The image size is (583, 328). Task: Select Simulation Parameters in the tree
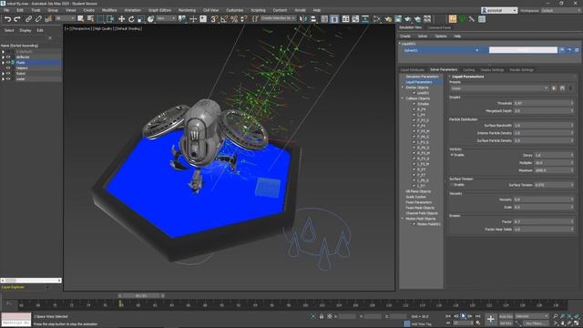(422, 77)
